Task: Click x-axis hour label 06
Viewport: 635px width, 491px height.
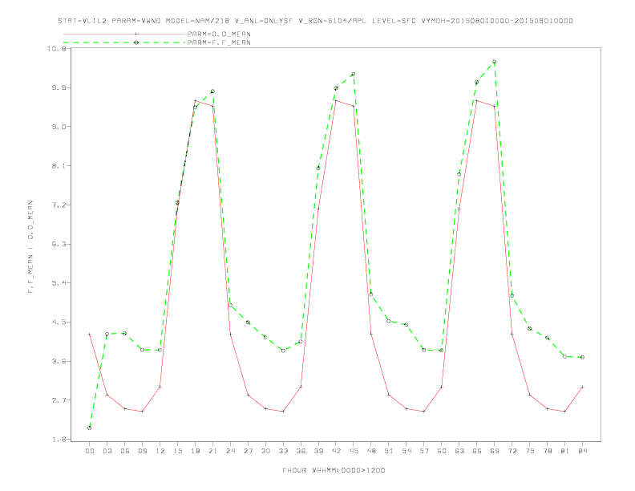Action: tap(125, 451)
